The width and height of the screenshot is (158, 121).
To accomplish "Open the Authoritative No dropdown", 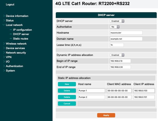I will (115, 27).
